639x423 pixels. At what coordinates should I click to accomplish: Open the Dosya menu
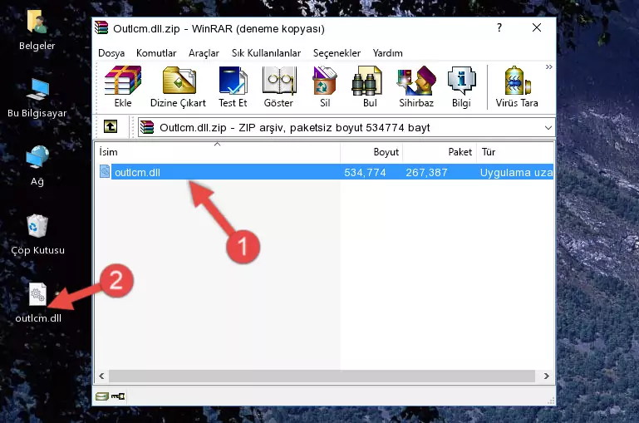(111, 53)
